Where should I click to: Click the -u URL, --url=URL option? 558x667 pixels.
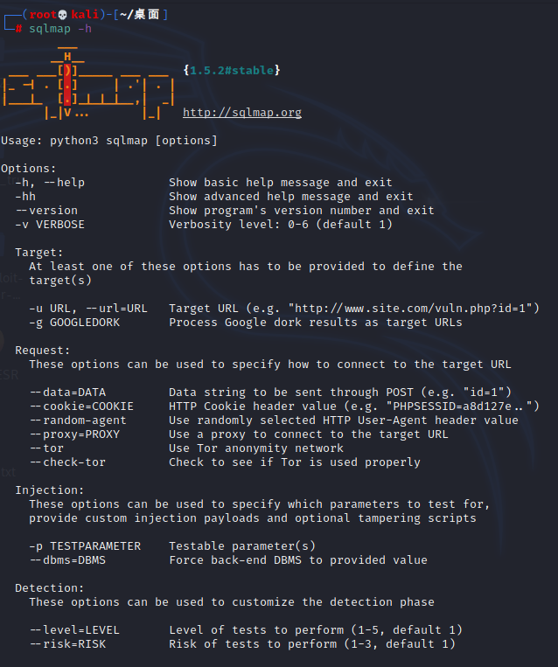pyautogui.click(x=88, y=308)
